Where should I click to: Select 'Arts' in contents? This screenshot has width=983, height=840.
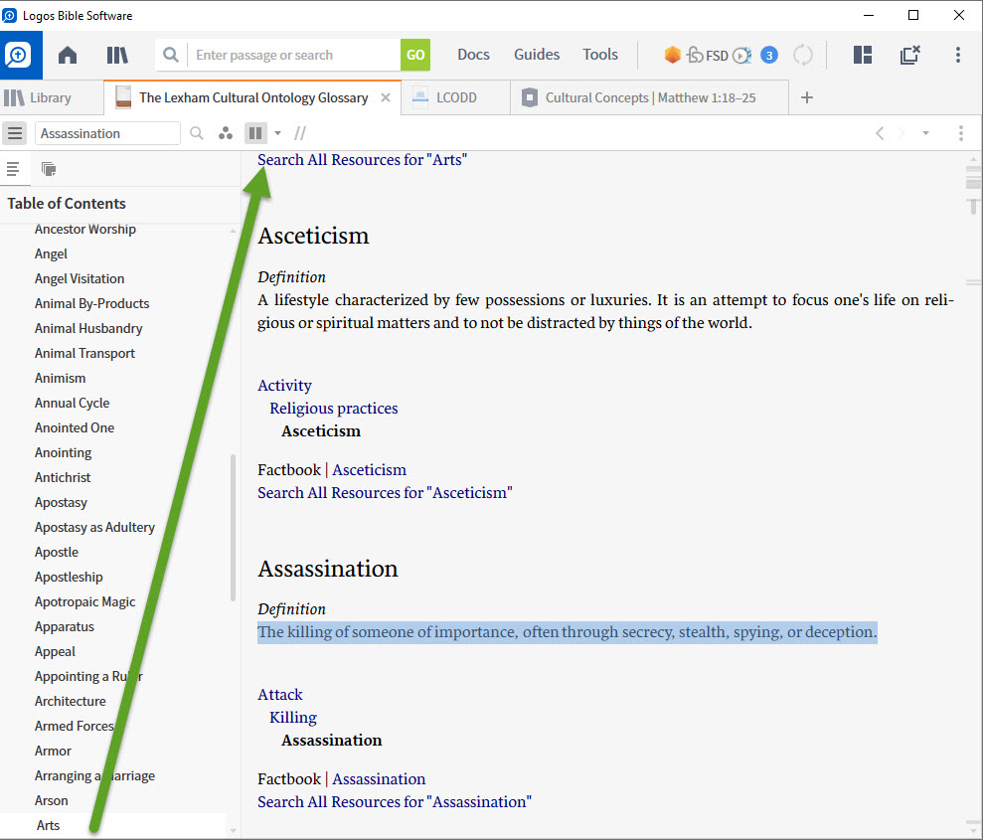[x=49, y=825]
